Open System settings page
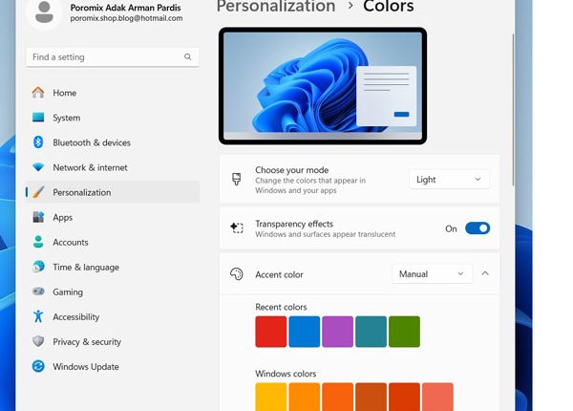 (113, 118)
